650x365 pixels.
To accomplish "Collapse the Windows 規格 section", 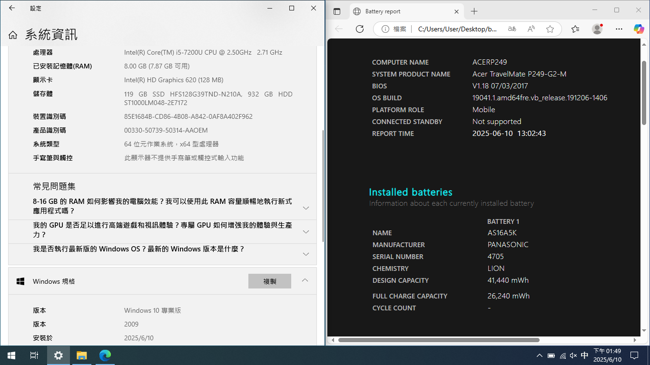I will (305, 280).
